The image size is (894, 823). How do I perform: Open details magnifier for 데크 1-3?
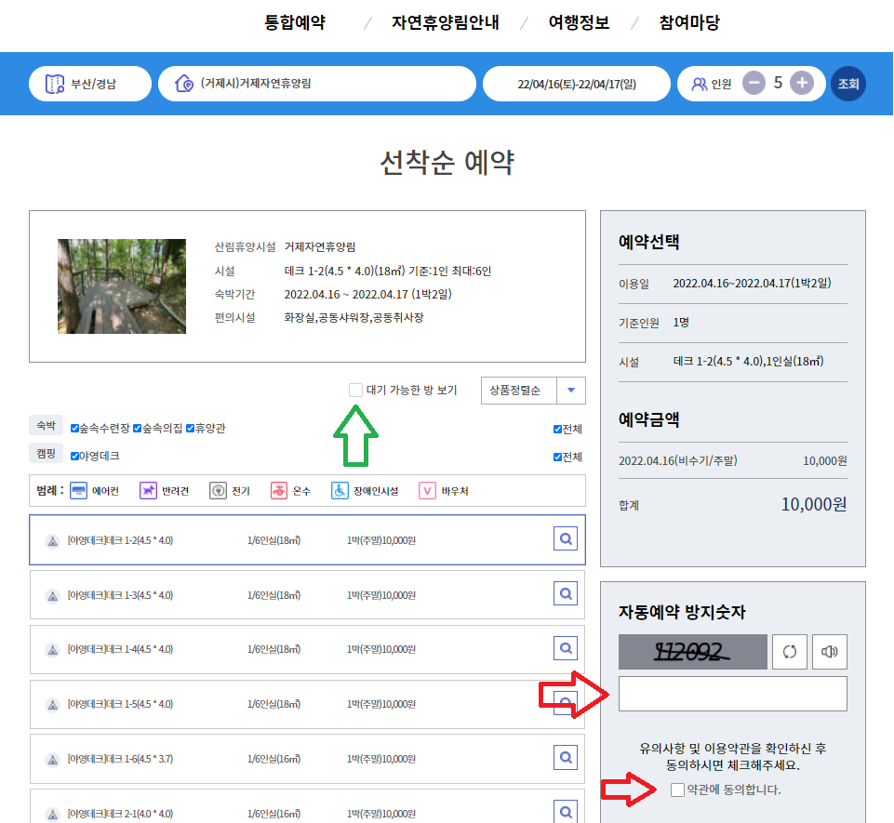[x=566, y=593]
